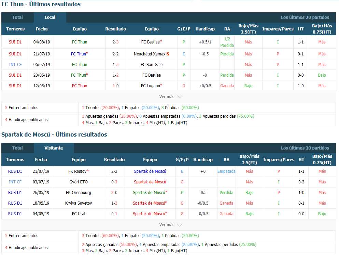Open the Krylya Sovetov team link
This screenshot has height=258, width=339.
click(79, 203)
